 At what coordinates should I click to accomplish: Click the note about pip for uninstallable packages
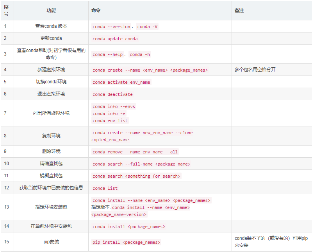(x=271, y=242)
